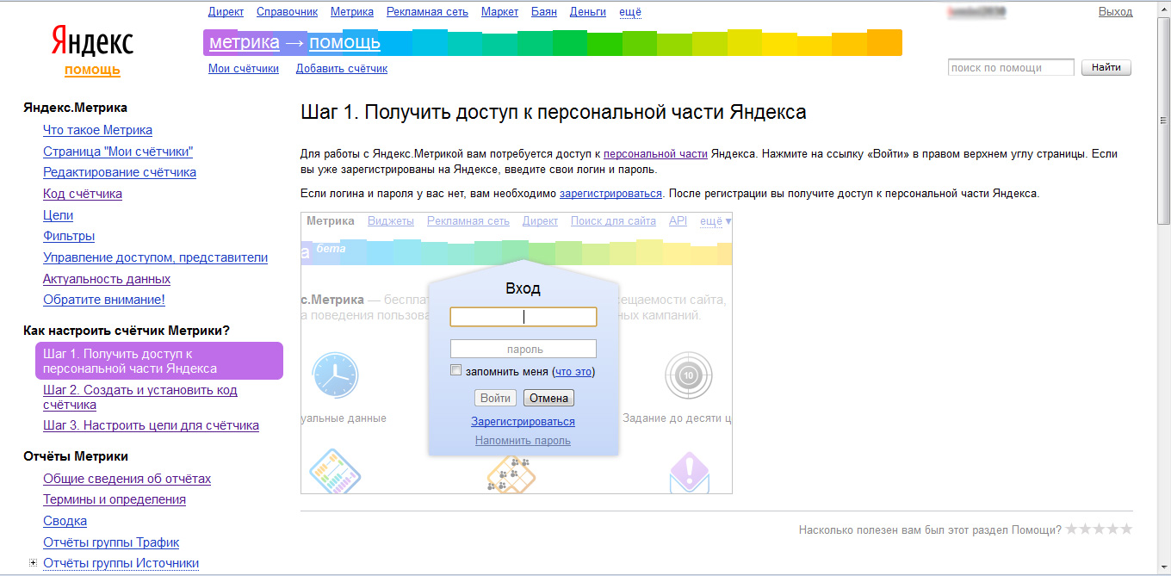This screenshot has height=576, width=1171.
Task: Open Фильтры sidebar link
Action: [69, 236]
